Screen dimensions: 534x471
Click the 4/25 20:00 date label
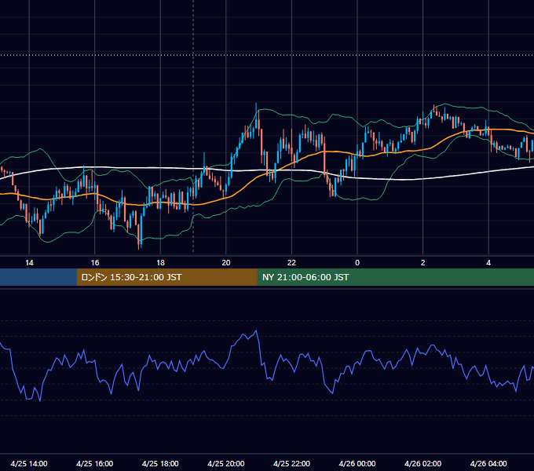[x=226, y=463]
